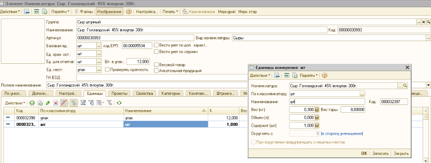431x163 pixels.
Task: Click reread icon in Единицы измерения dialog
Action: click(287, 75)
